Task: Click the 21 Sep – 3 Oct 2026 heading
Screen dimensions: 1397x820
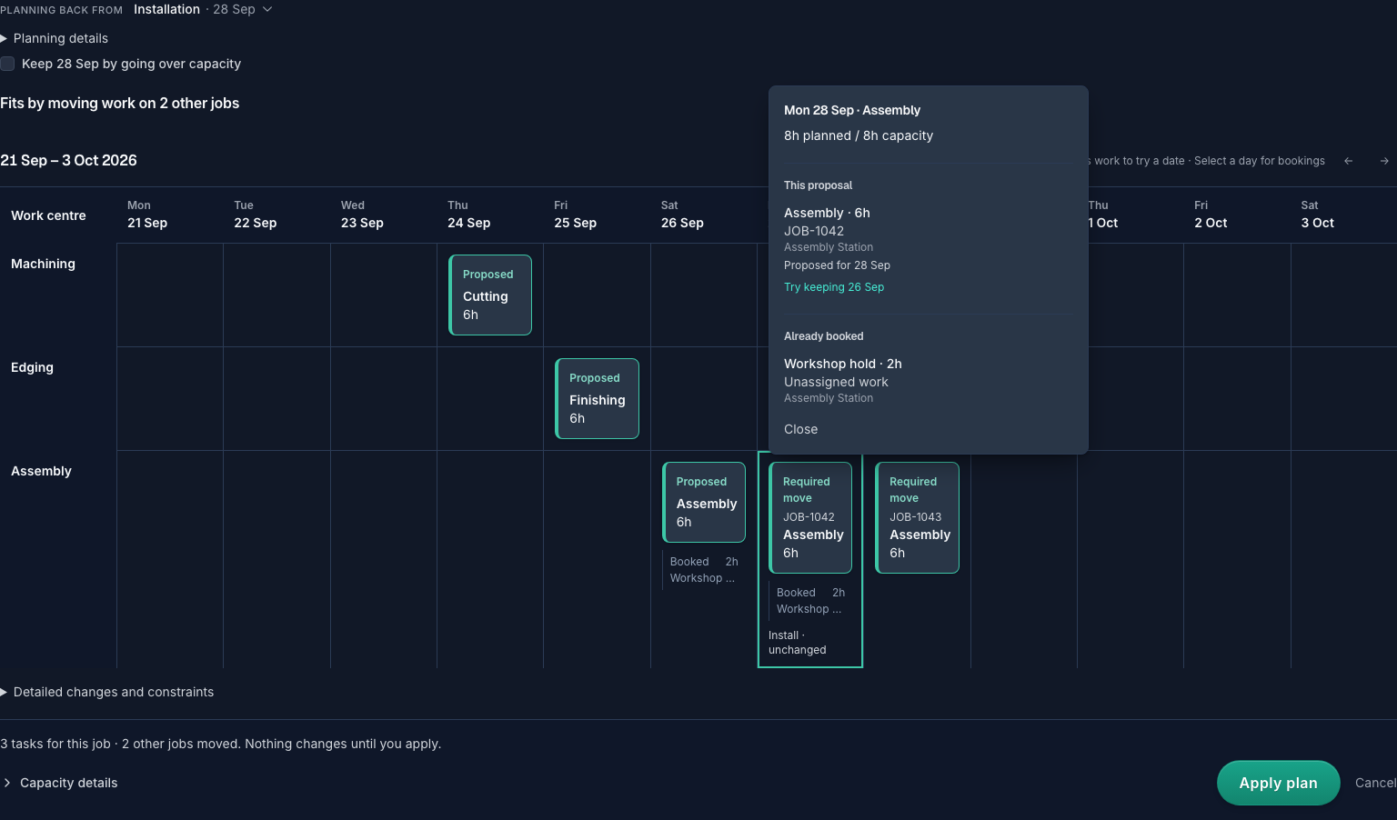Action: pos(68,160)
